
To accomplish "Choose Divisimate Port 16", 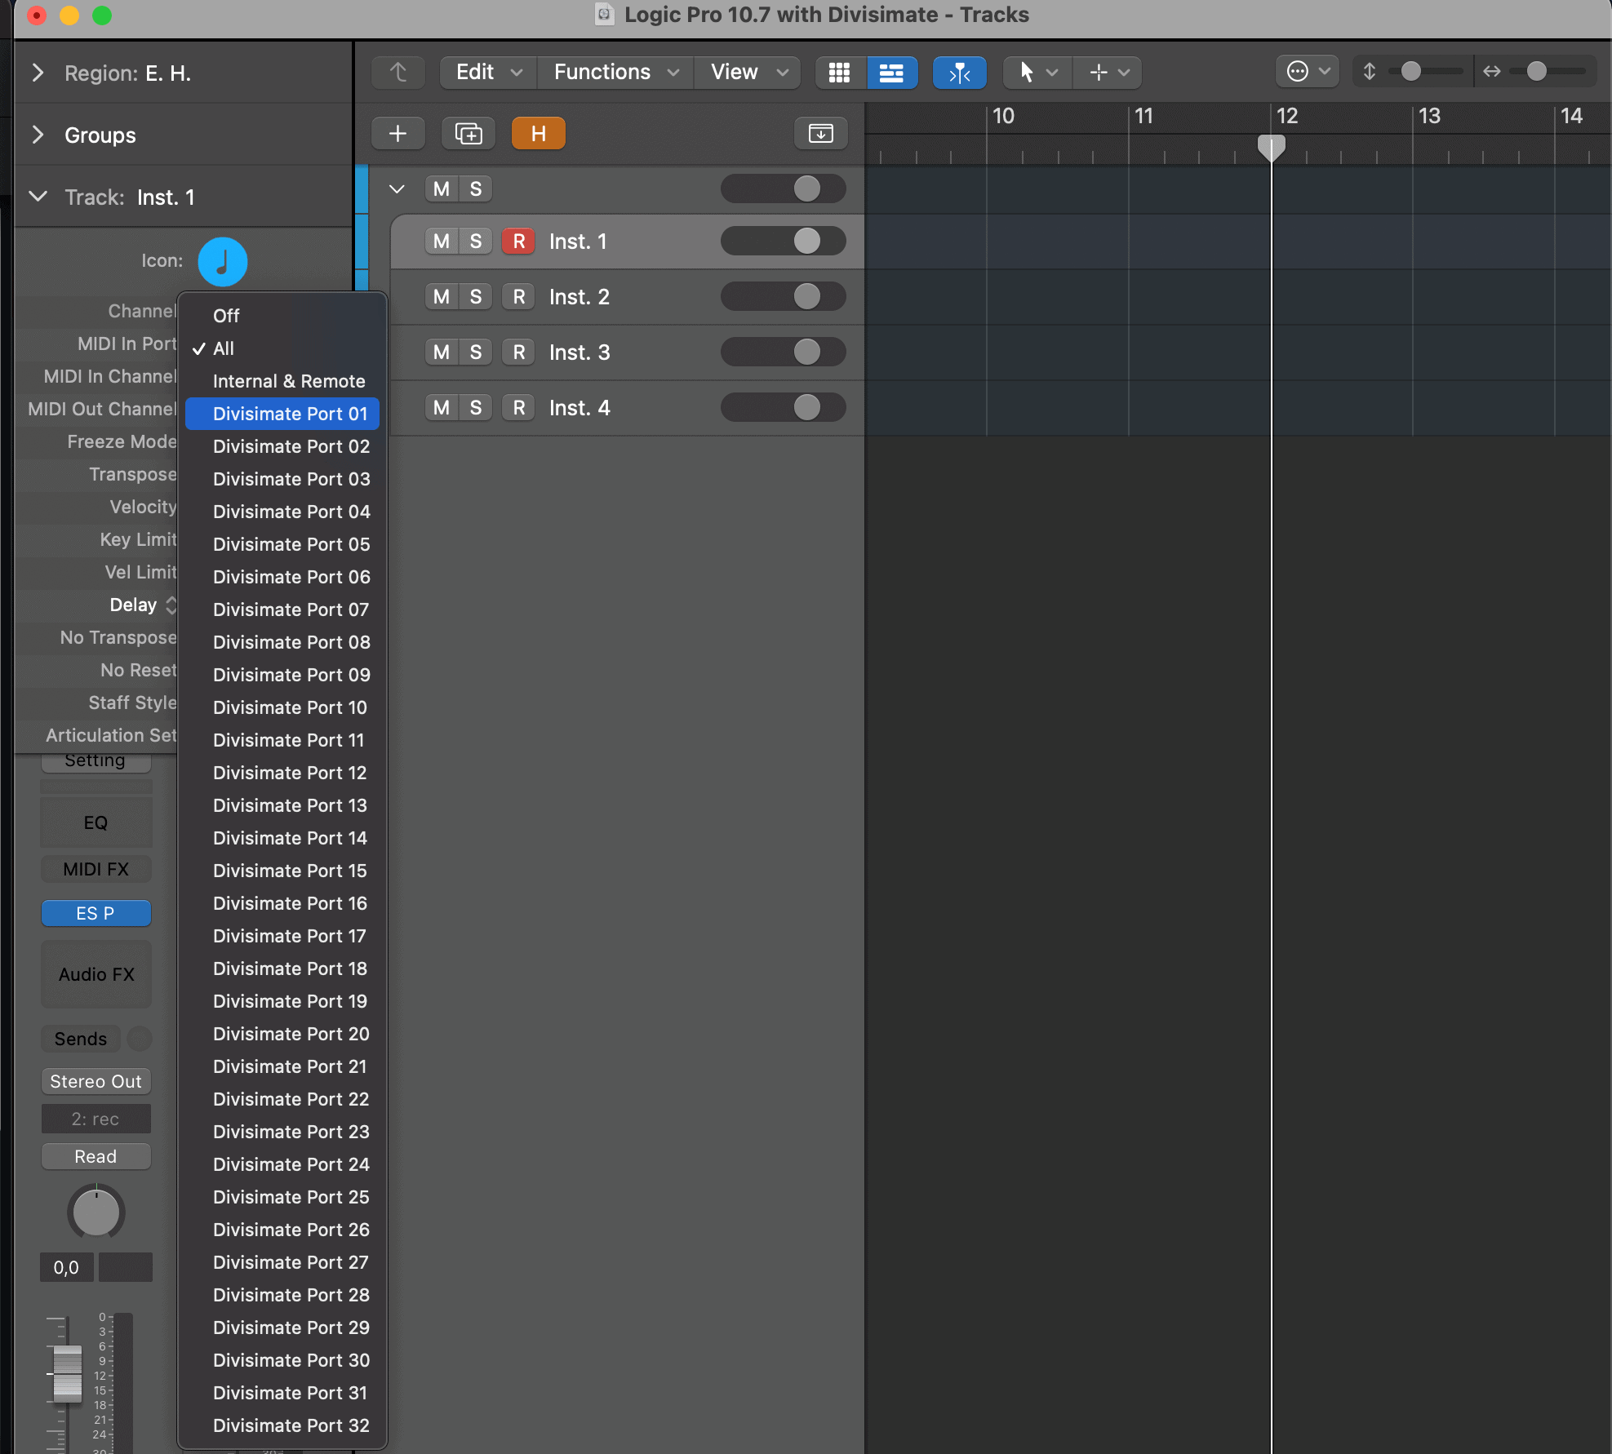I will (282, 903).
